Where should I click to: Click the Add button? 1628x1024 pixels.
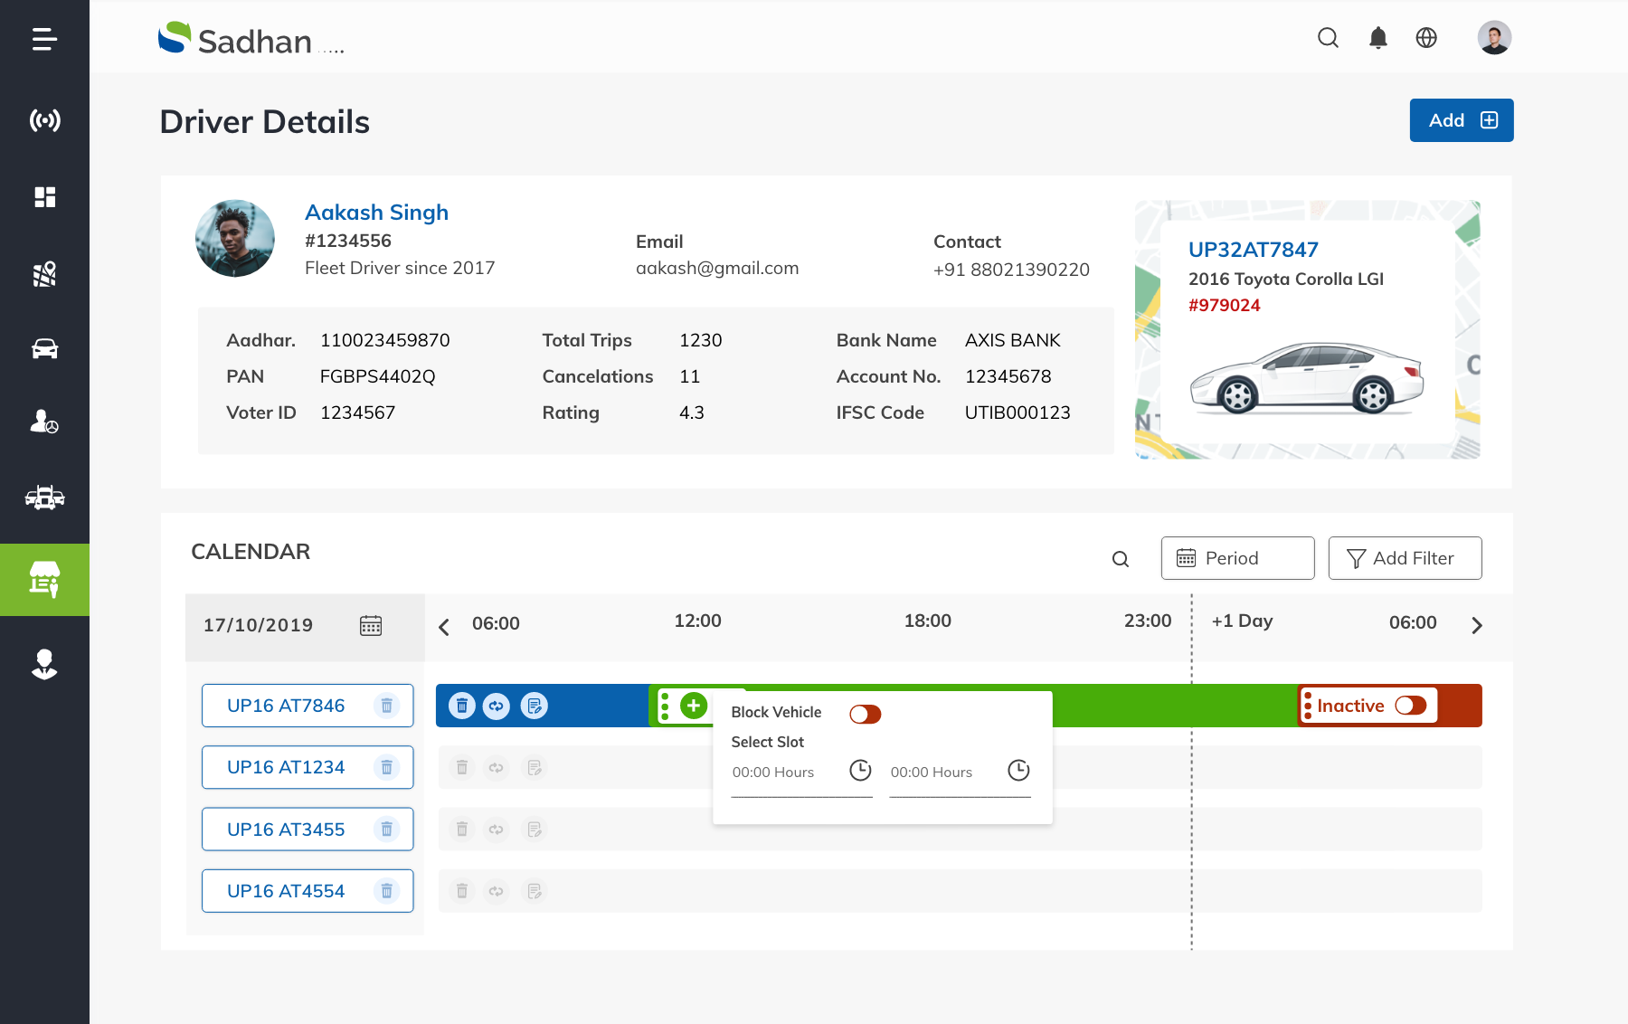(x=1461, y=120)
